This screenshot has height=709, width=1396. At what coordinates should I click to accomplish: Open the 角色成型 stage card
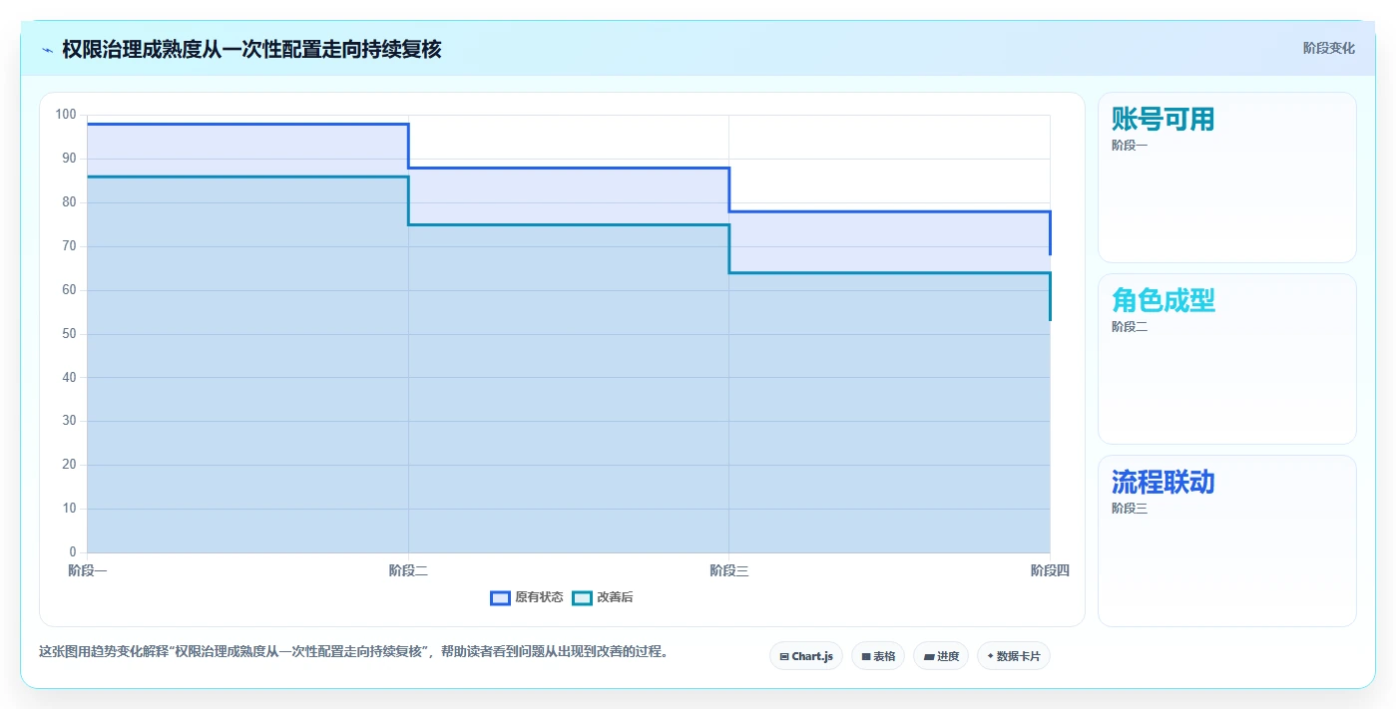pyautogui.click(x=1227, y=359)
